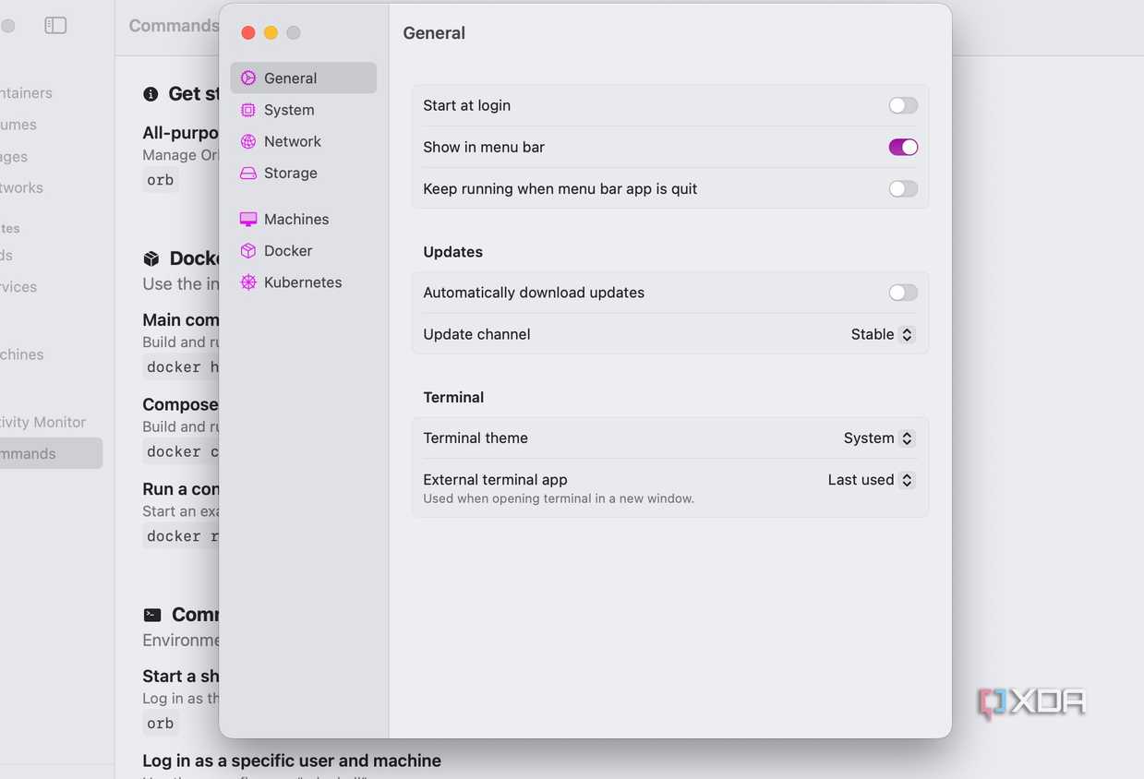Click the 'Updates' section heading

(452, 252)
